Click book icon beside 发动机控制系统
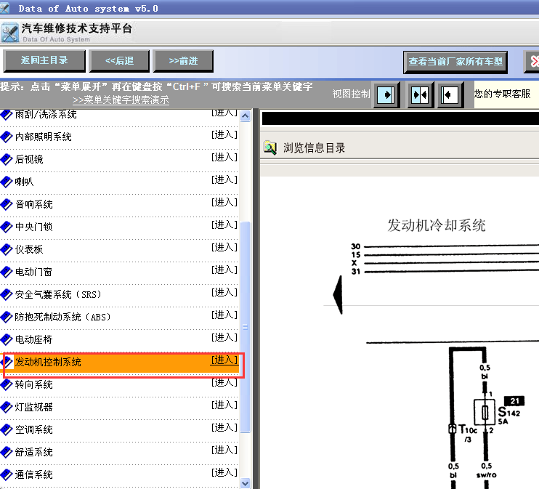The width and height of the screenshot is (539, 489). click(x=7, y=362)
